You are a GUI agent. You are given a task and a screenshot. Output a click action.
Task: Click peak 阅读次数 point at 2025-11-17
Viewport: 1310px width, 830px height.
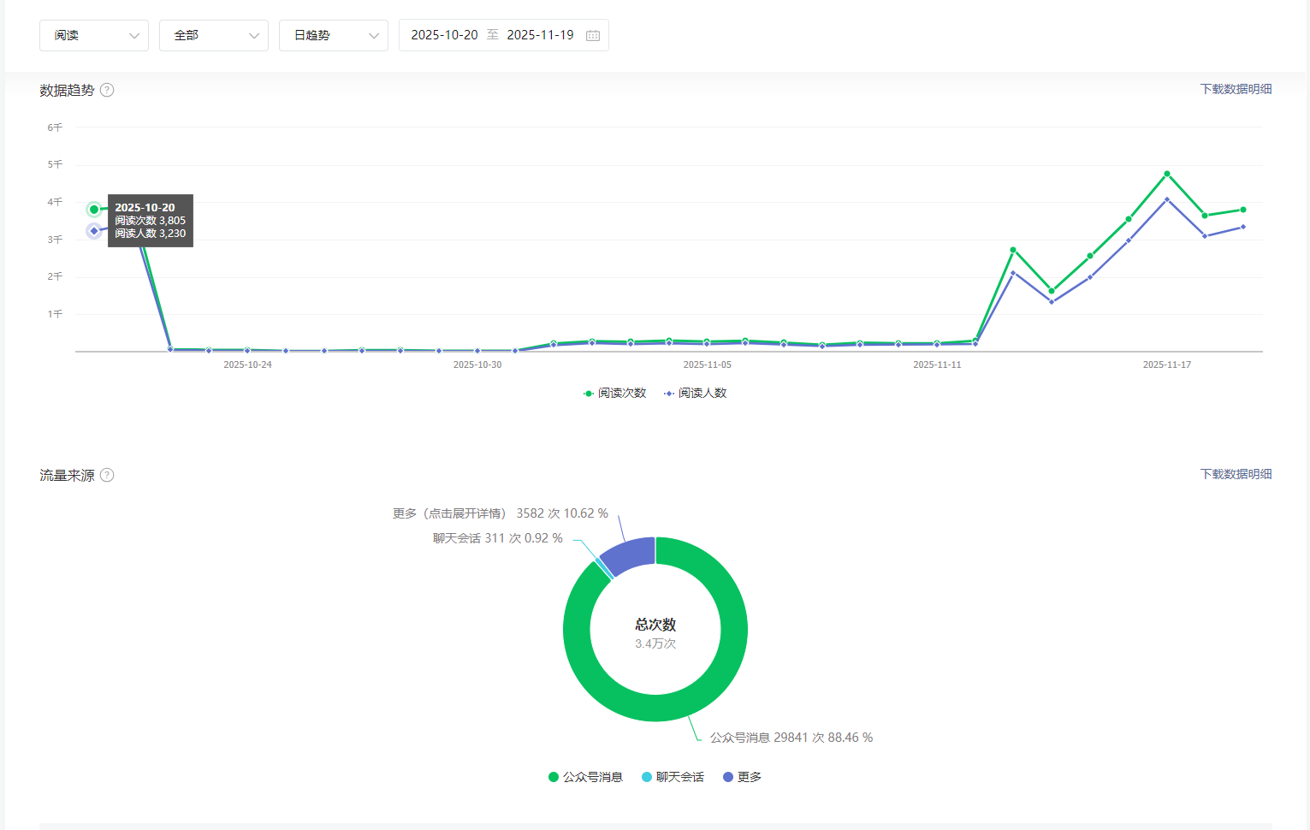tap(1167, 174)
